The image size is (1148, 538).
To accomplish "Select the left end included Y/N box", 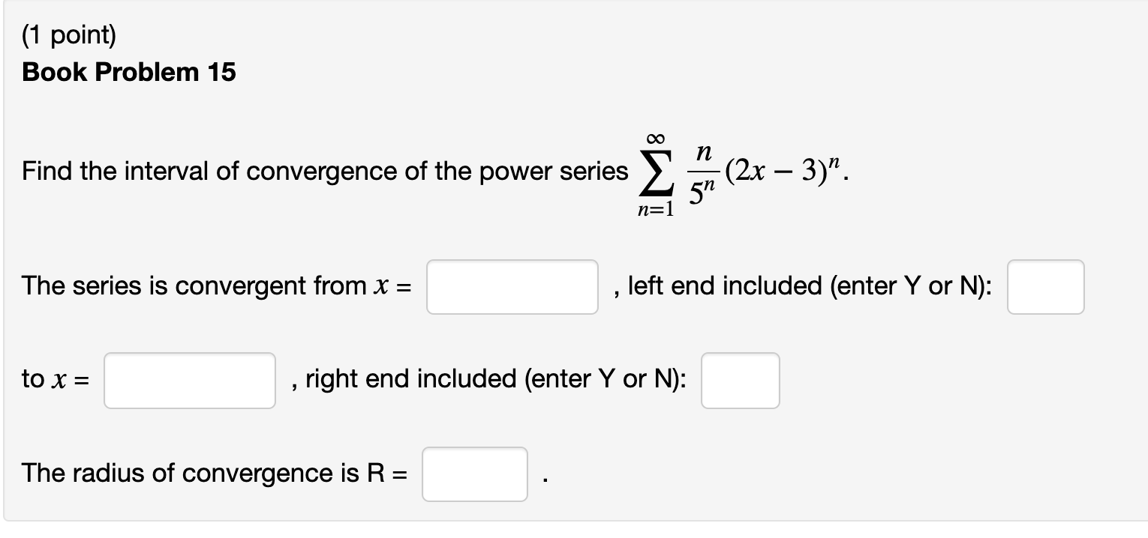I will [1045, 286].
